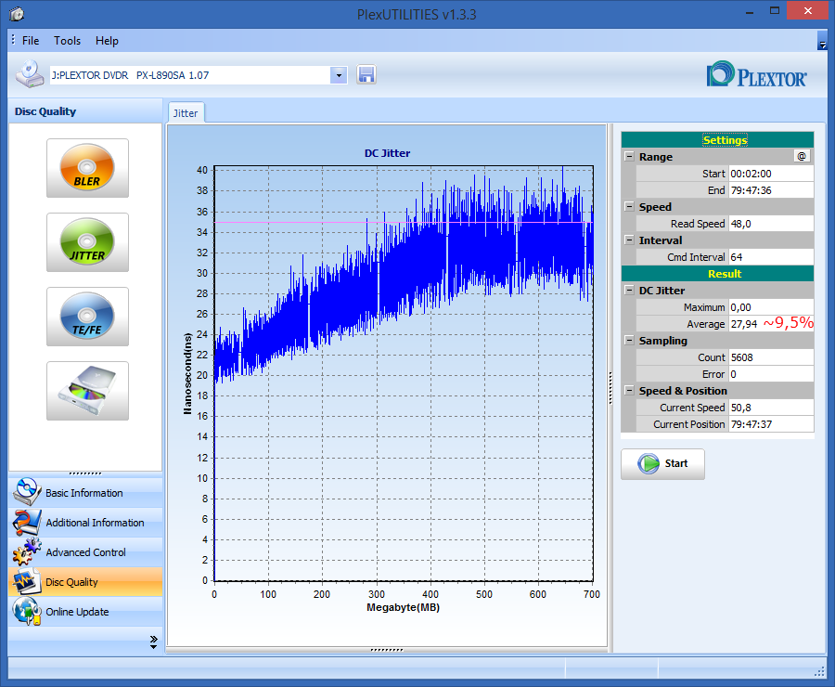Open the File menu
Image resolution: width=835 pixels, height=687 pixels.
point(31,41)
